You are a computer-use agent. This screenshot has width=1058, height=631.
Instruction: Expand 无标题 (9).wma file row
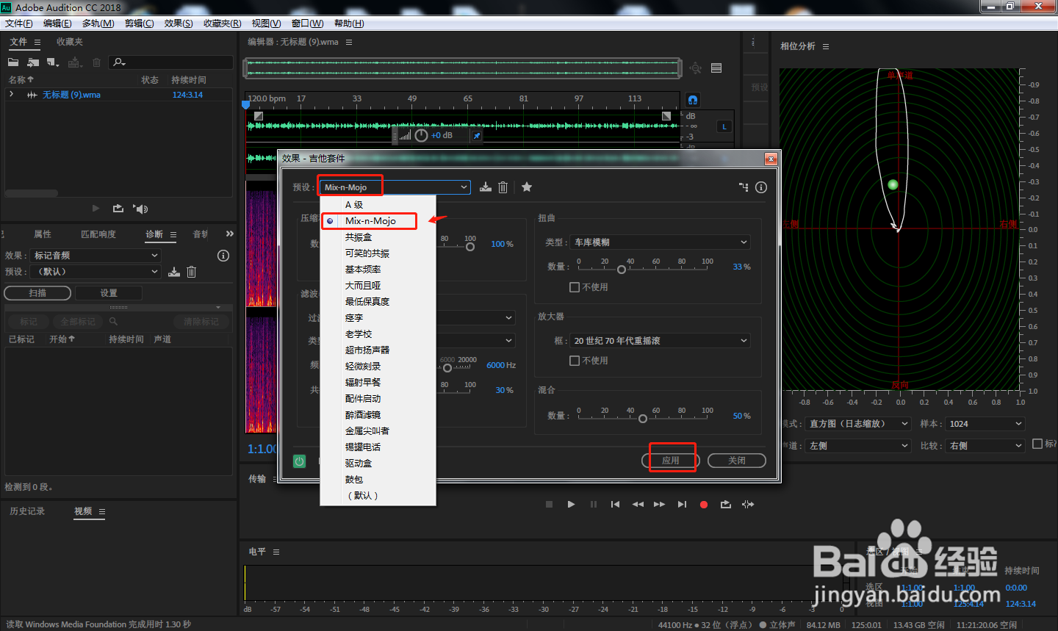11,95
